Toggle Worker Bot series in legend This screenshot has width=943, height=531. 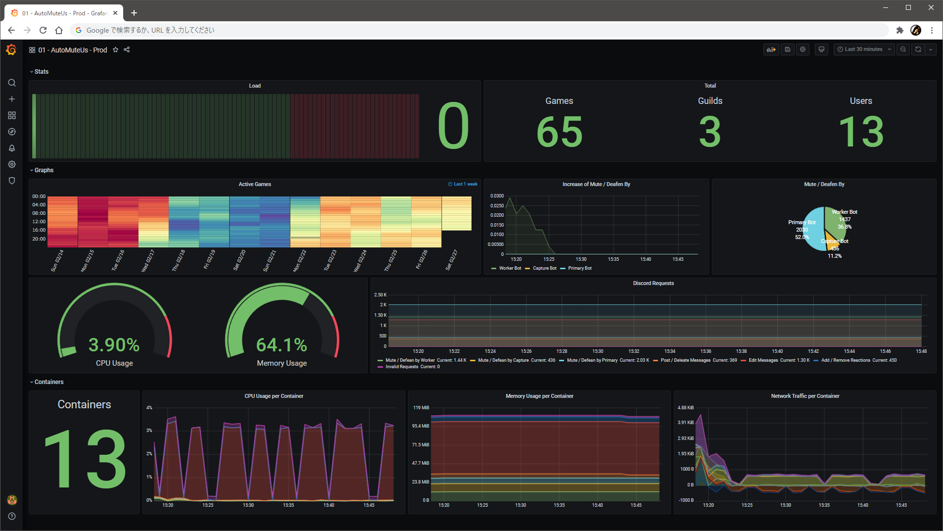coord(510,268)
